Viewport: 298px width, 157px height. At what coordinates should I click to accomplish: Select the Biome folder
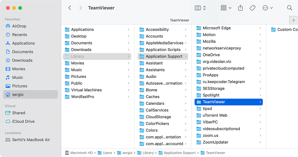point(163,90)
